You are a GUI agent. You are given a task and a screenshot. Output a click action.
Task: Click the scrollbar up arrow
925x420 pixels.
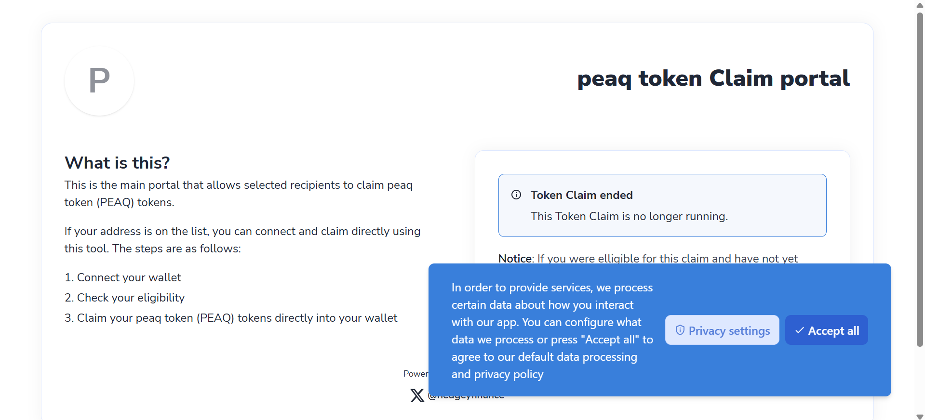tap(920, 5)
